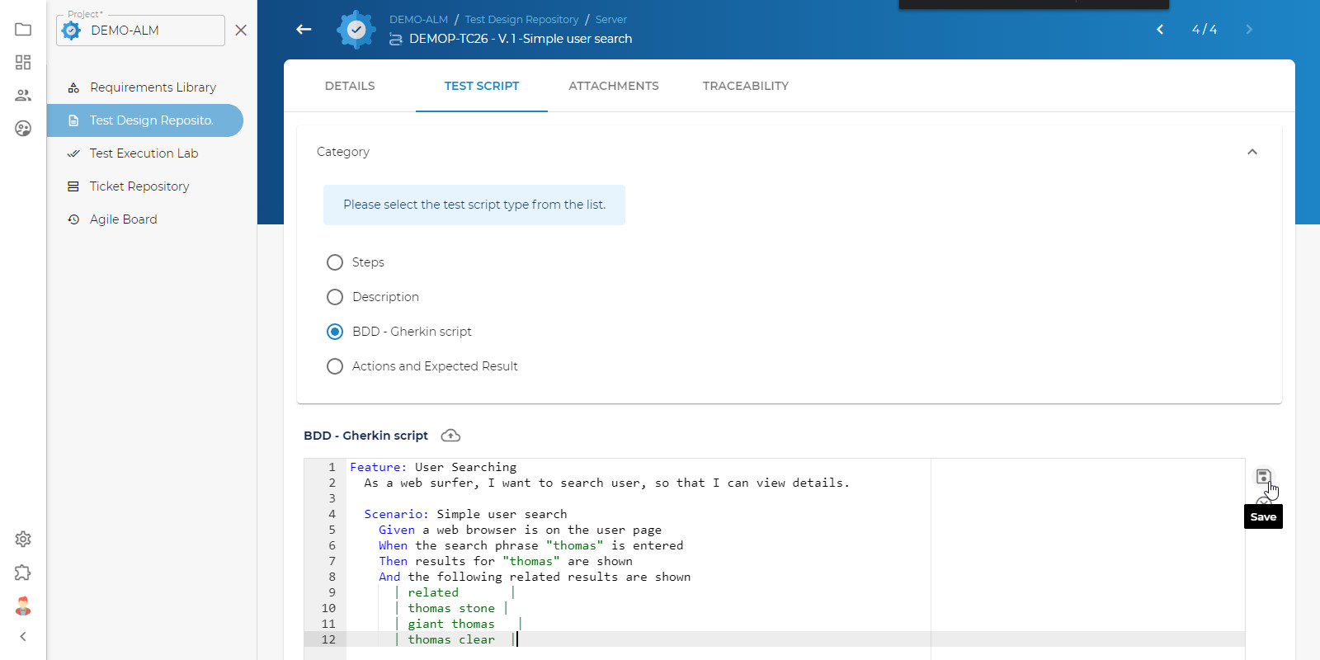Go back with the left arrow

click(304, 30)
